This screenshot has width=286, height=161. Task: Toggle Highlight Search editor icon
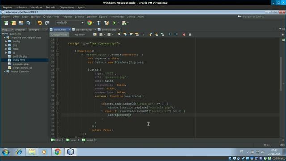(x=137, y=34)
